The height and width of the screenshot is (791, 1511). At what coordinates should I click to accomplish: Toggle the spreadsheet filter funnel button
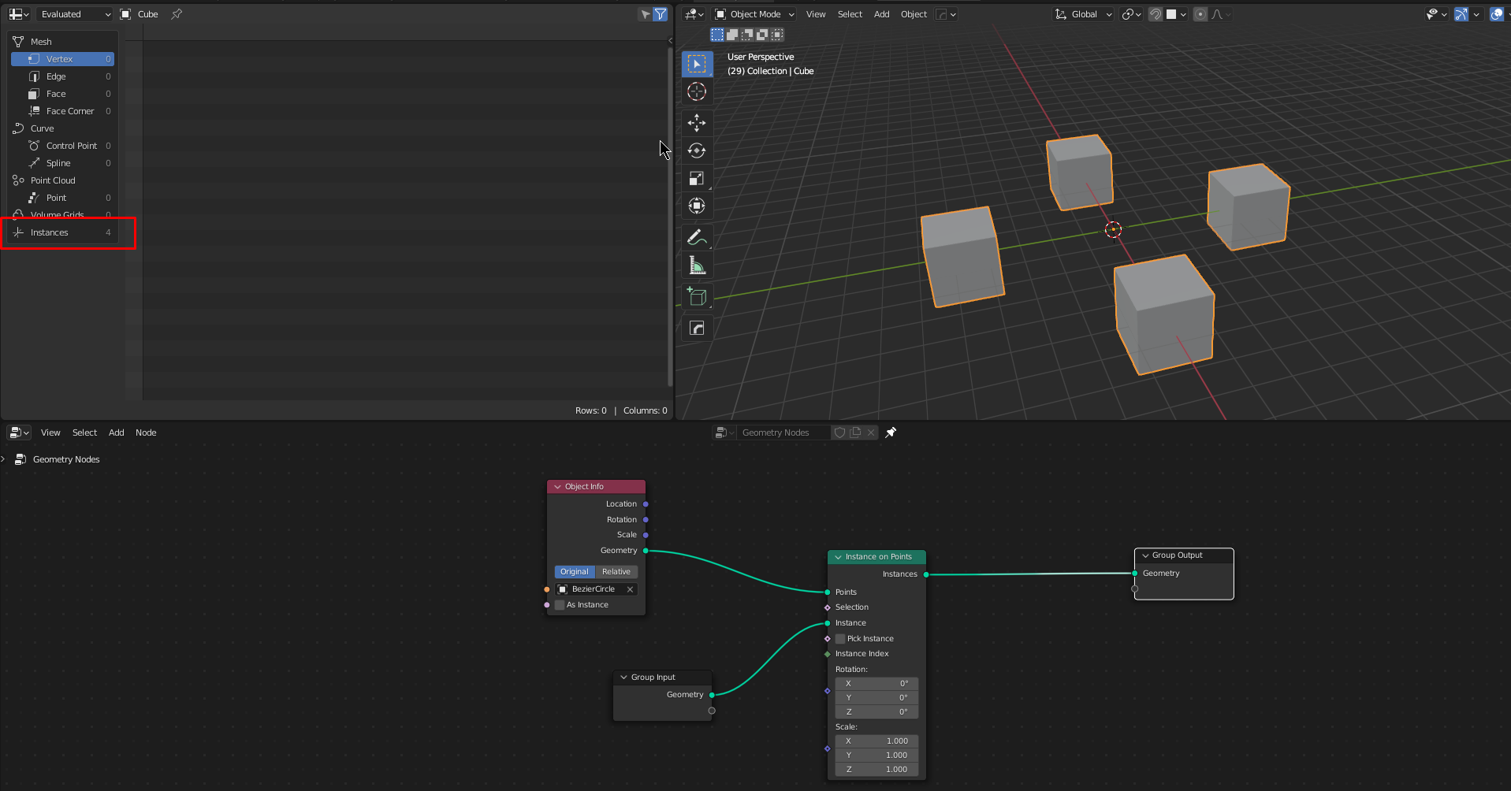pos(661,14)
